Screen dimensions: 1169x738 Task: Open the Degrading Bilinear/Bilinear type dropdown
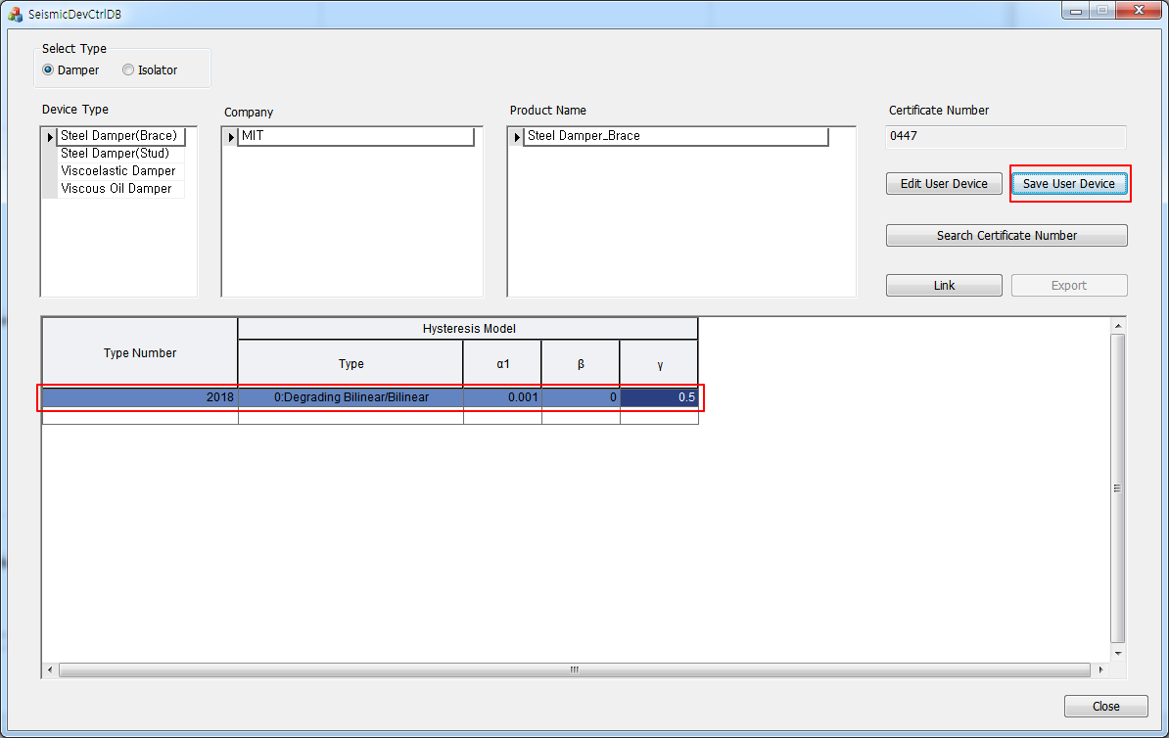click(351, 397)
